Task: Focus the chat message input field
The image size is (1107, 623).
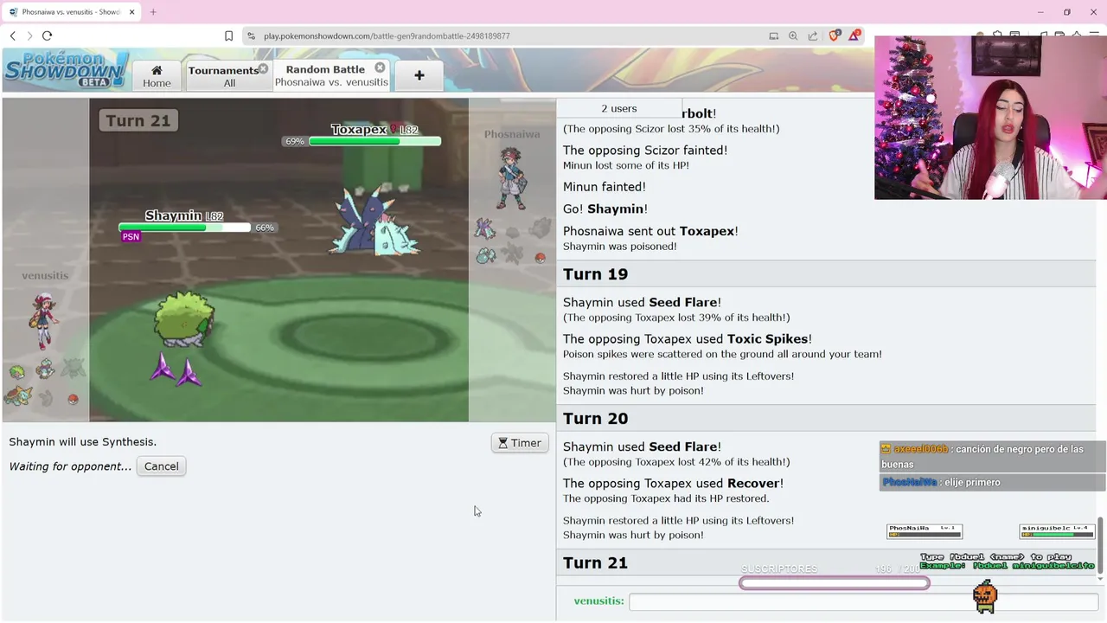Action: point(863,601)
